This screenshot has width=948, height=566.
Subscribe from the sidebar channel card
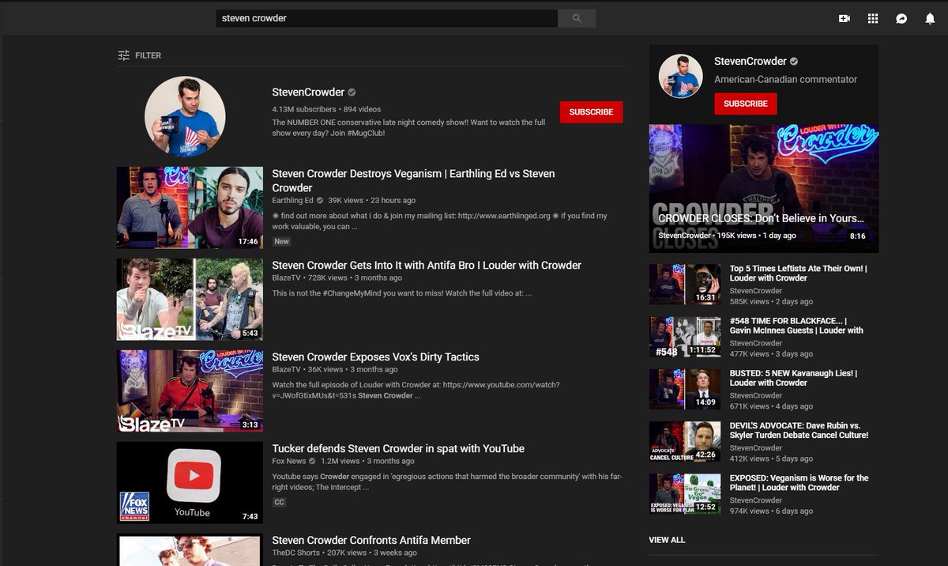coord(746,104)
